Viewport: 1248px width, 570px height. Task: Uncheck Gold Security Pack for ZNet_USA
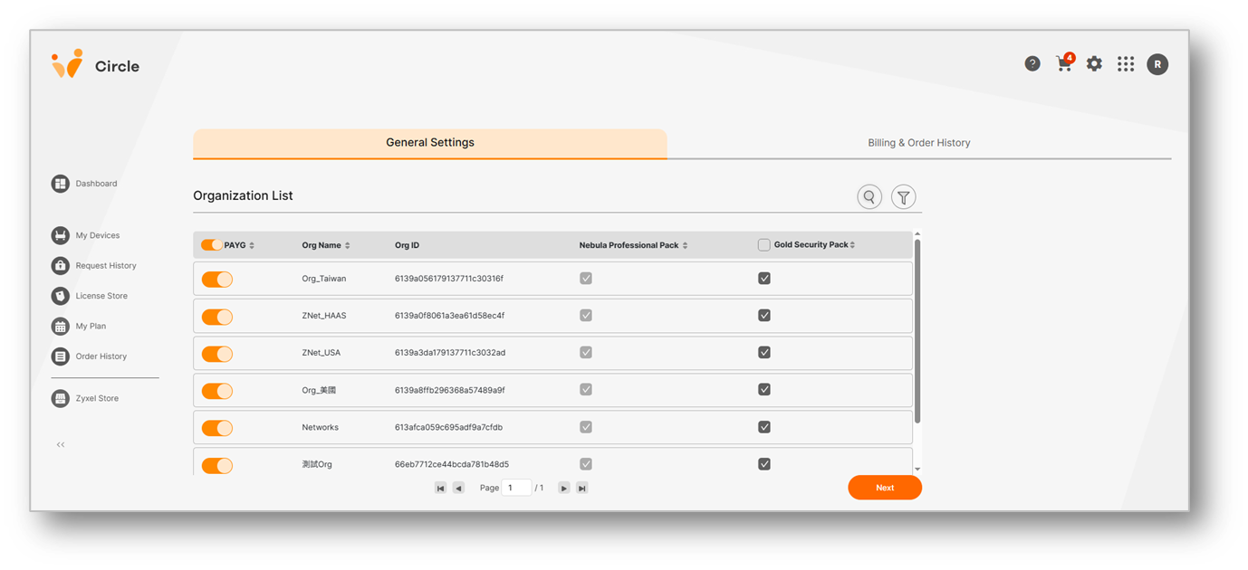[x=764, y=353]
